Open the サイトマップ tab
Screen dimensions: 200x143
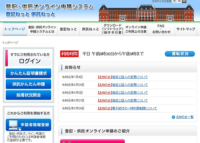(x=186, y=29)
